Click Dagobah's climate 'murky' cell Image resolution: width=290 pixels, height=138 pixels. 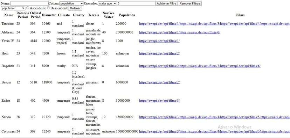pyautogui.click(x=61, y=66)
